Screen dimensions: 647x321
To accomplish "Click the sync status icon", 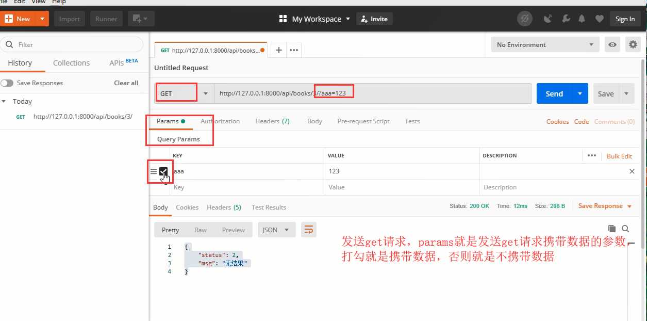I will point(525,19).
